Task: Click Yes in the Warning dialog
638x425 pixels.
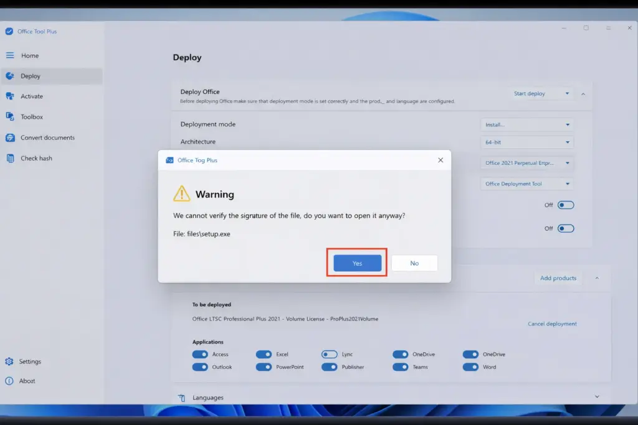Action: tap(357, 263)
